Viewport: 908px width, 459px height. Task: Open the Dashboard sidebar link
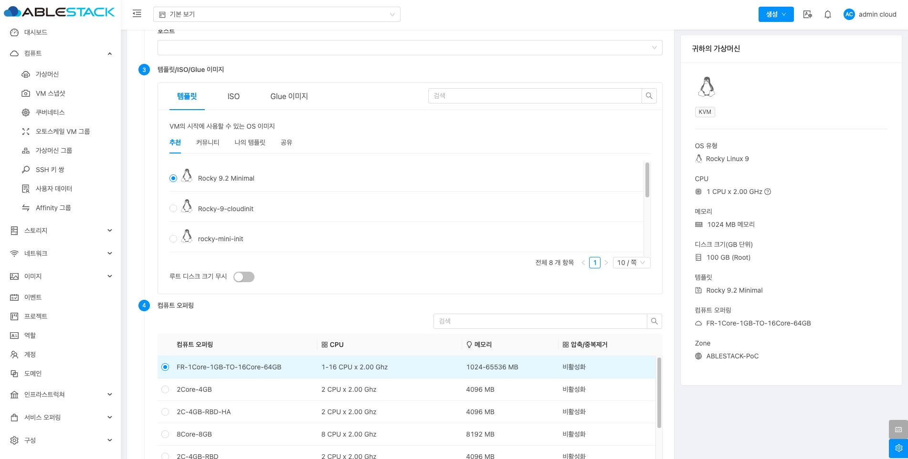[x=36, y=32]
